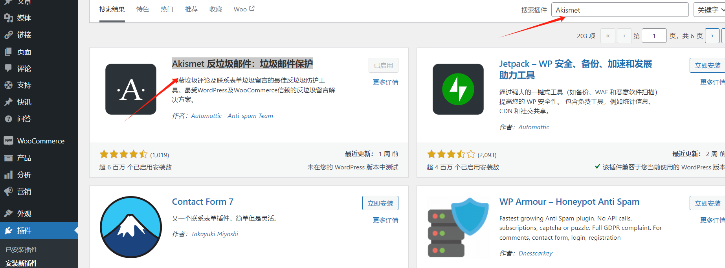This screenshot has height=268, width=725.
Task: Click the Akismet star rating
Action: [x=123, y=154]
